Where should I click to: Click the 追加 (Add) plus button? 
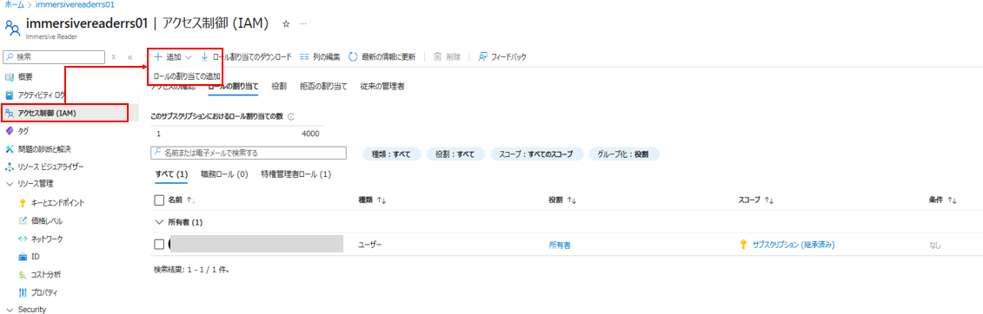click(x=168, y=57)
